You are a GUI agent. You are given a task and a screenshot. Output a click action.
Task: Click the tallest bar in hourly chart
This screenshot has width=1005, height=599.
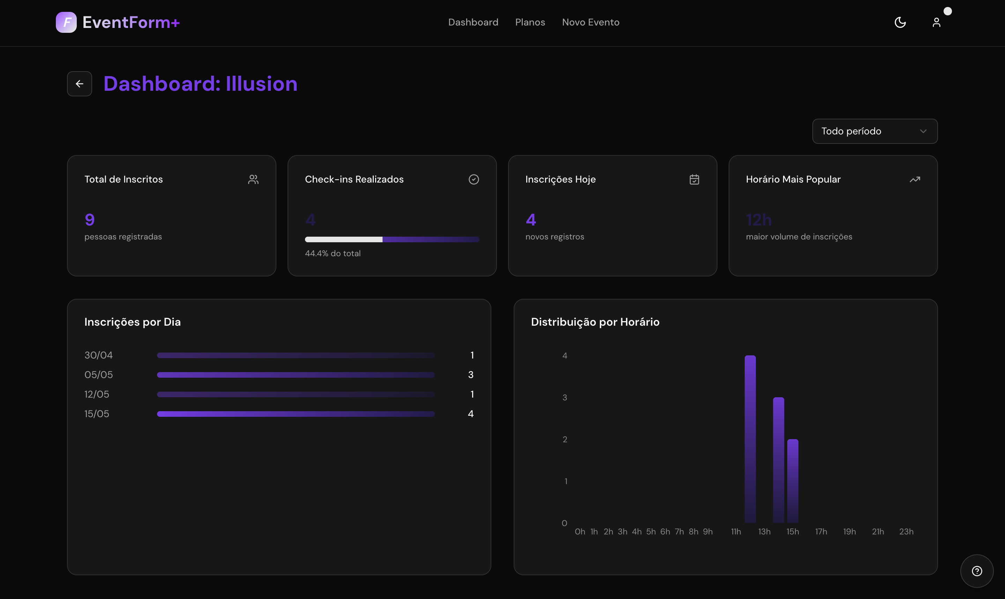tap(750, 439)
